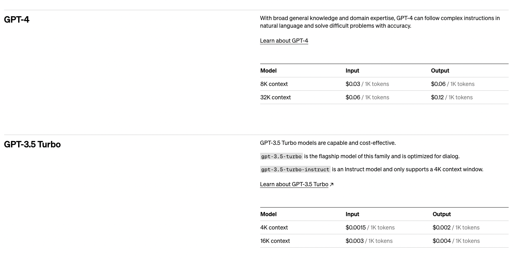The width and height of the screenshot is (515, 261).
Task: Select the gpt-3.5-turbo code label
Action: [281, 156]
